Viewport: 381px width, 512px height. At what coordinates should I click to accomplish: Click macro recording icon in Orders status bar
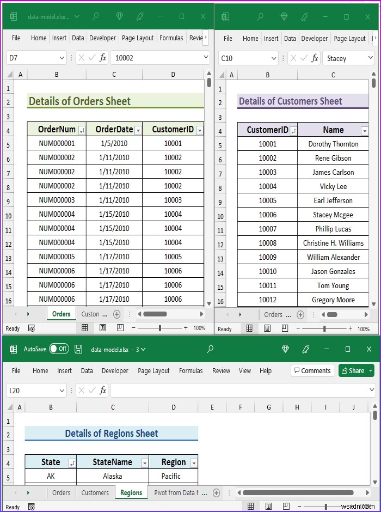(x=32, y=328)
